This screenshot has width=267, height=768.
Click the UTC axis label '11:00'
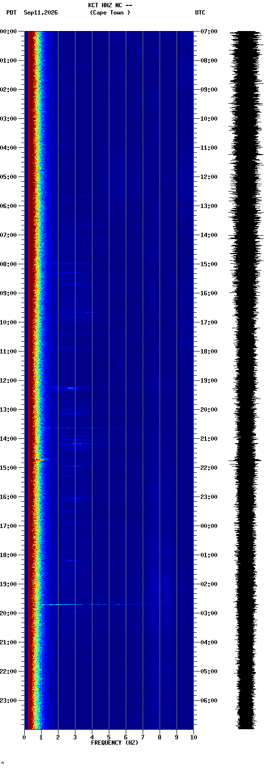coord(209,148)
